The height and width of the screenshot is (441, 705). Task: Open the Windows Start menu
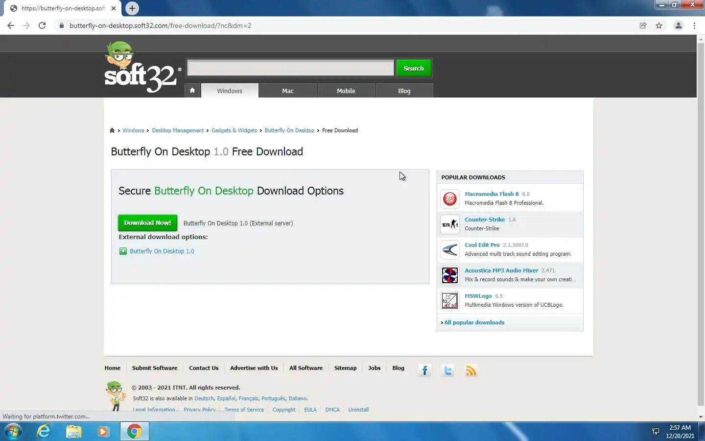click(13, 432)
